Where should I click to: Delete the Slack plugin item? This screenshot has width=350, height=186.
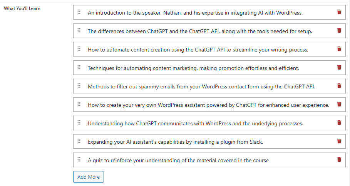[339, 141]
